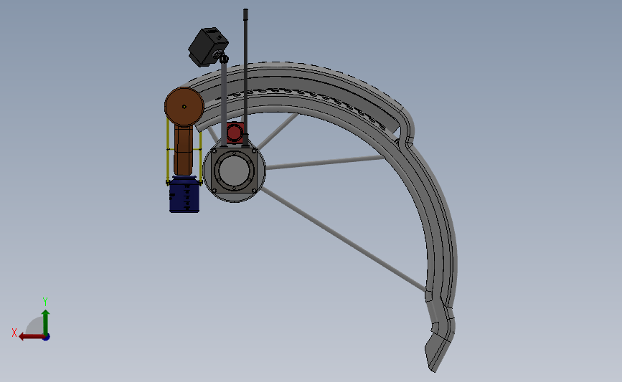This screenshot has width=622, height=382.
Task: Click the blue Z axis dot on the triad
Action: (46, 338)
